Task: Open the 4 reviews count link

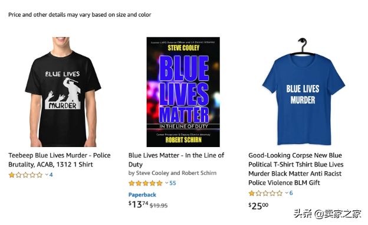Action: 51,175
